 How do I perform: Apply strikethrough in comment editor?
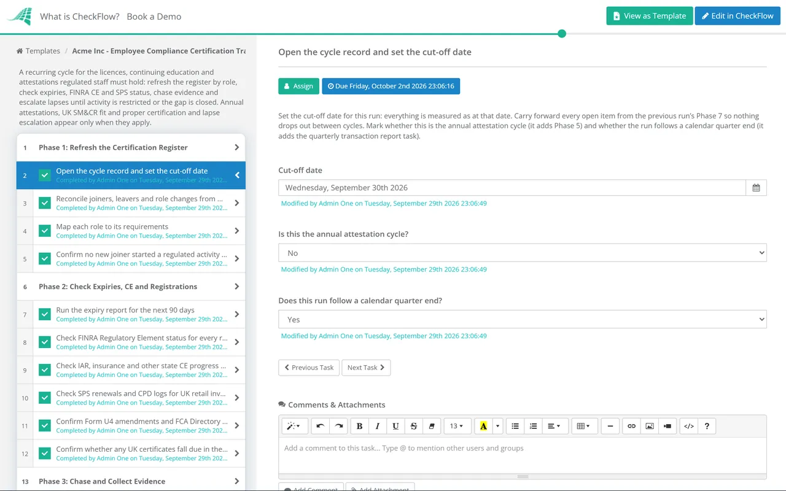click(x=413, y=426)
